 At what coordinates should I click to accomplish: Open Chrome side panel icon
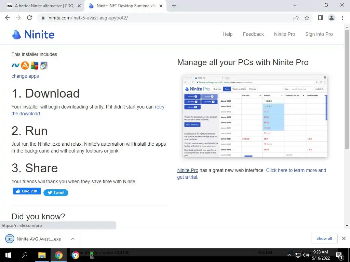tap(321, 18)
